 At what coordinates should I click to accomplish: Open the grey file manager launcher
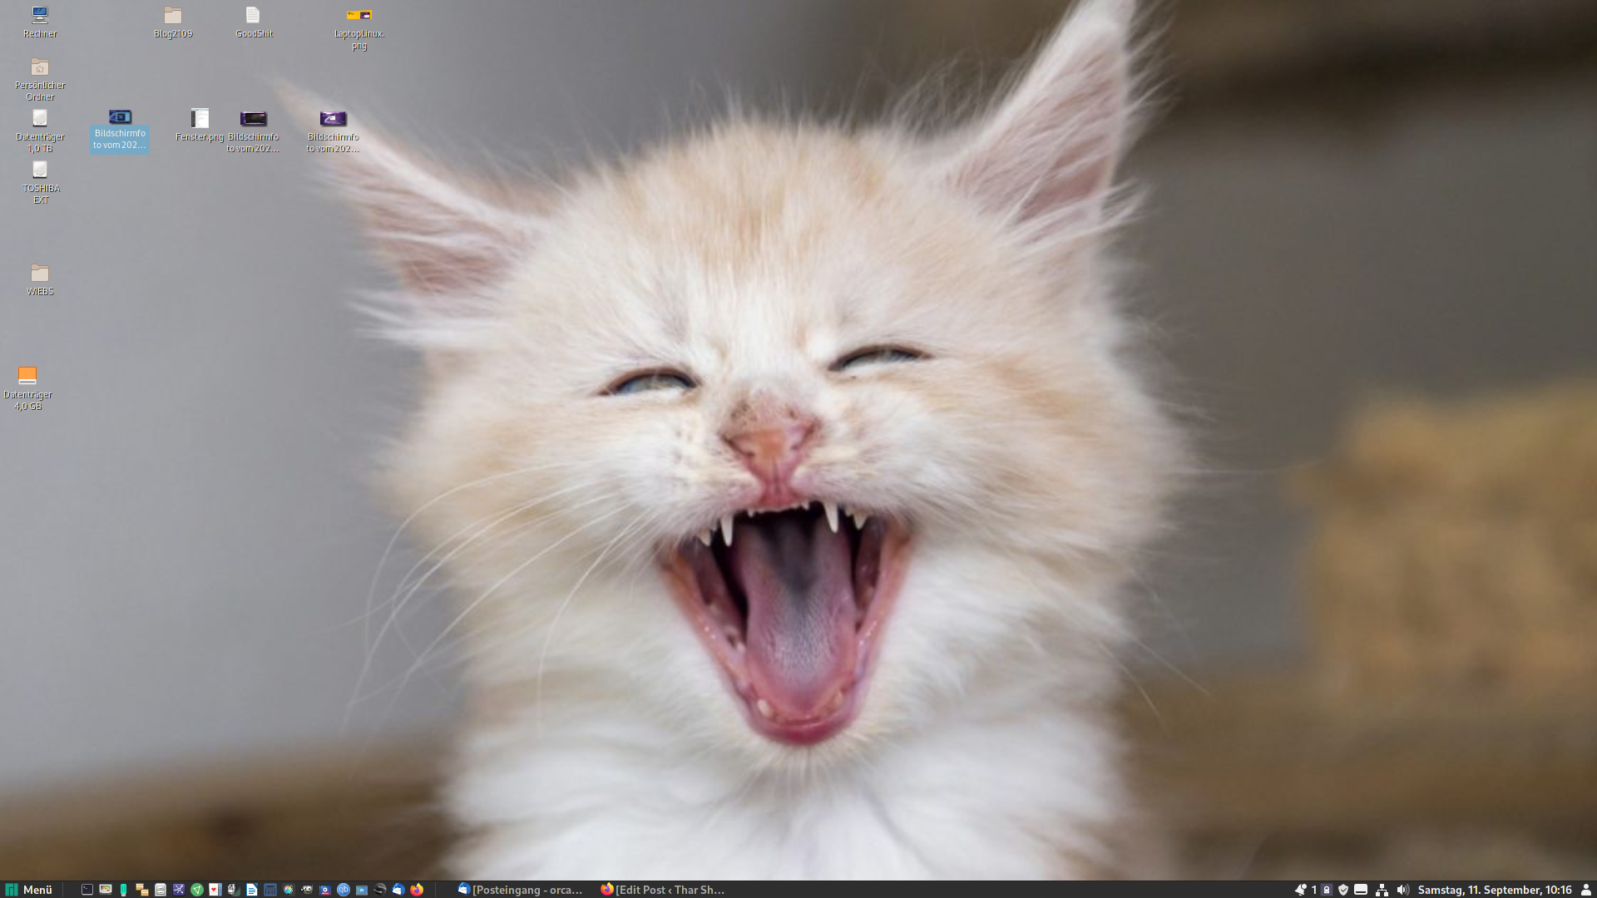point(161,890)
